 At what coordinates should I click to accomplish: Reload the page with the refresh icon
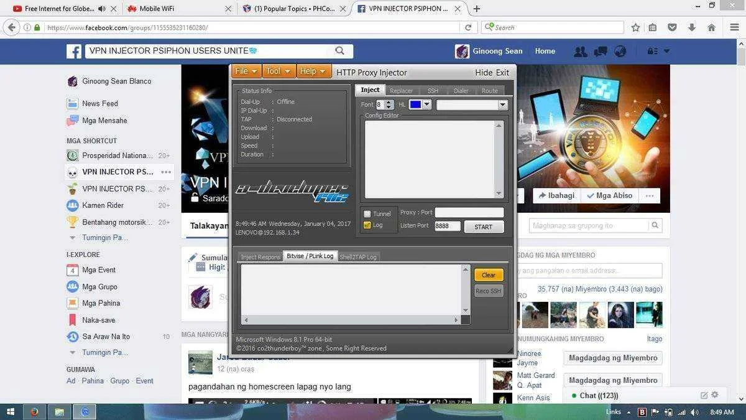[468, 27]
